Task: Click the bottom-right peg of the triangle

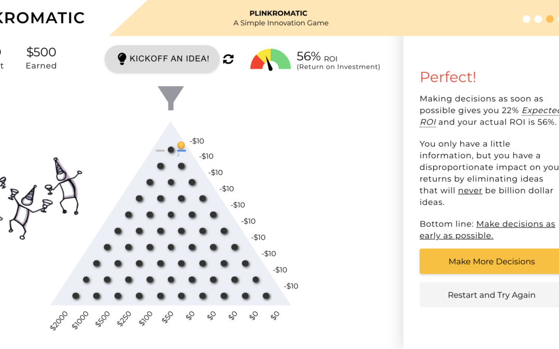Action: (x=266, y=296)
